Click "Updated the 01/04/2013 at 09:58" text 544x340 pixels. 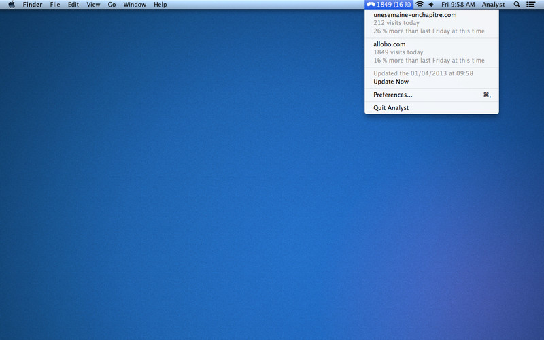[x=423, y=73]
